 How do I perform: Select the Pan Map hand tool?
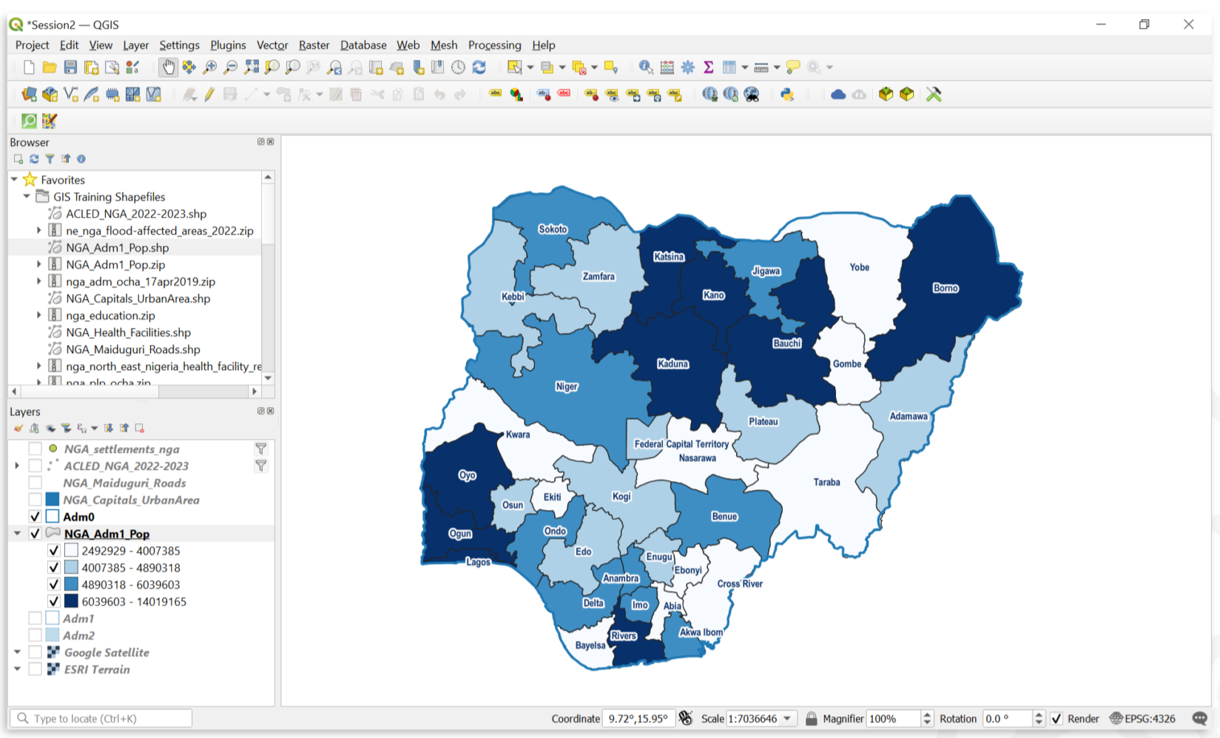pos(169,67)
